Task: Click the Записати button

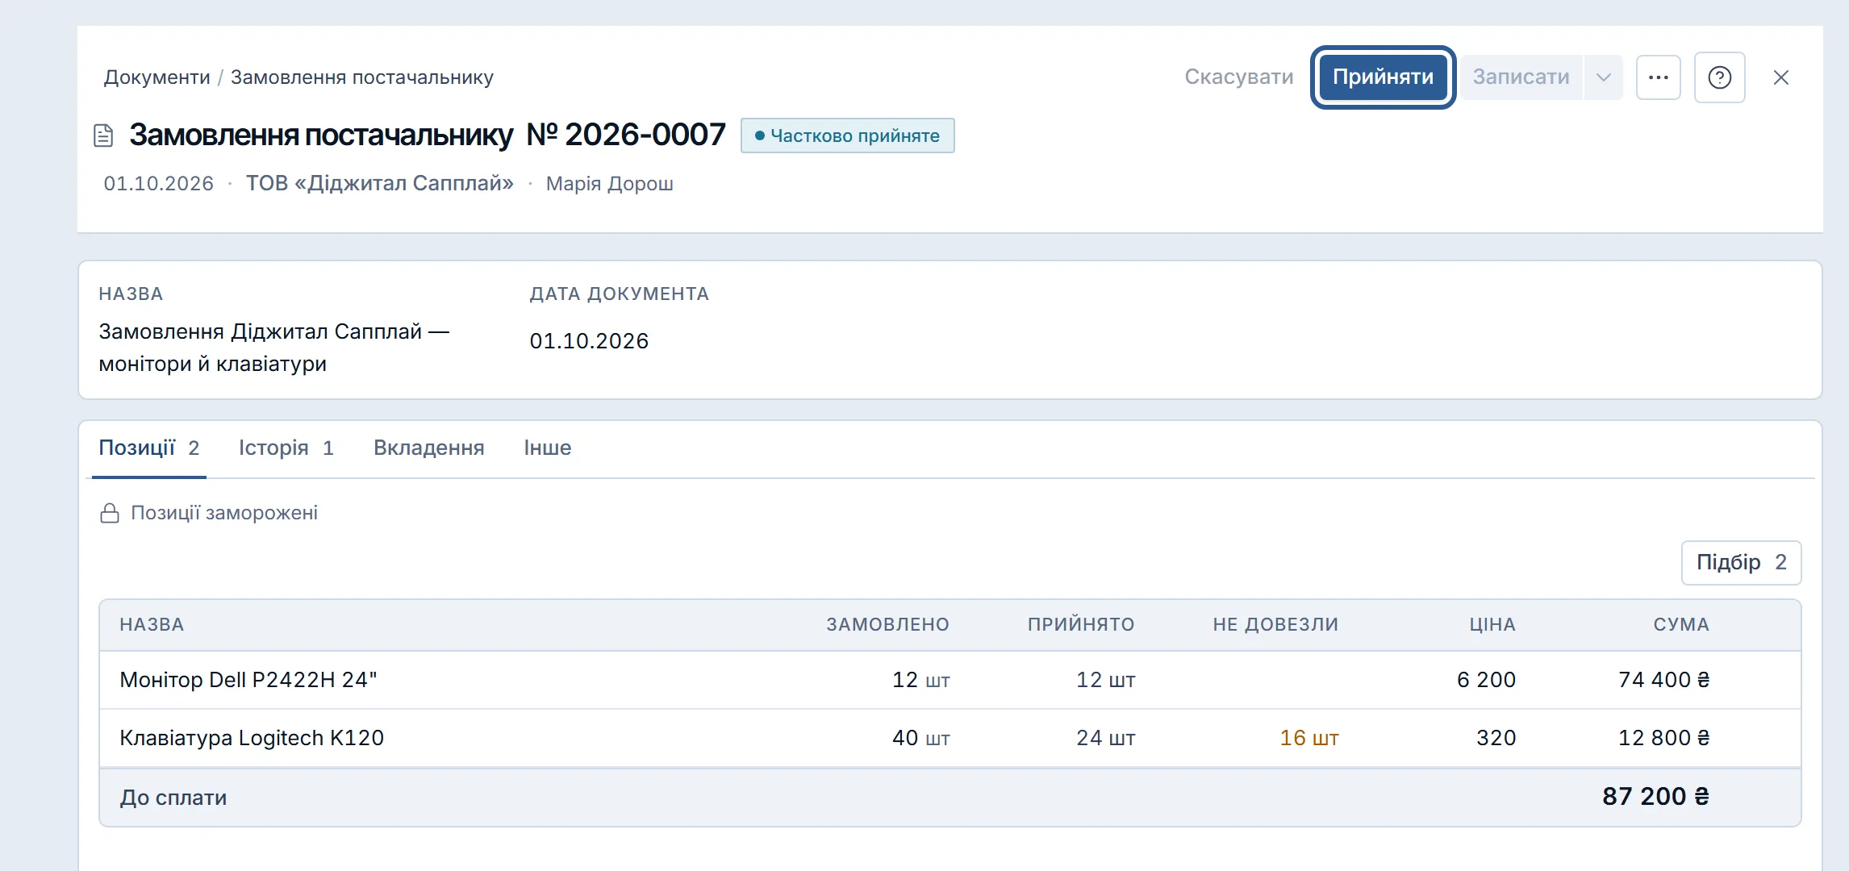Action: tap(1521, 77)
